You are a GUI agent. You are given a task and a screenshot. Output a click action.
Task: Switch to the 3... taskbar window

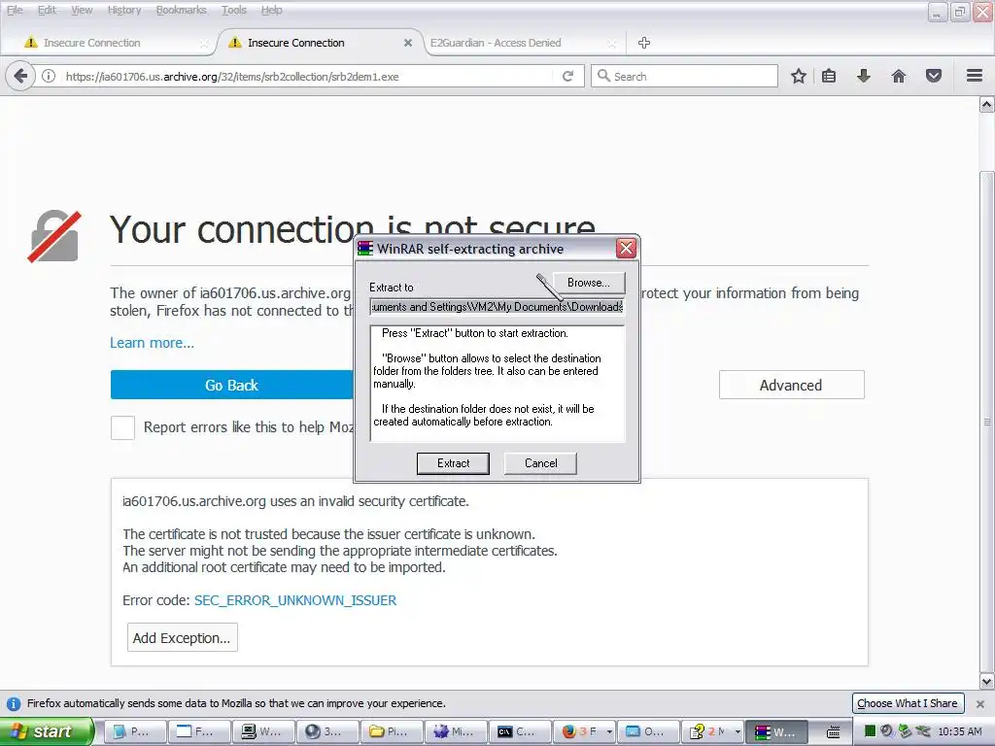(327, 731)
